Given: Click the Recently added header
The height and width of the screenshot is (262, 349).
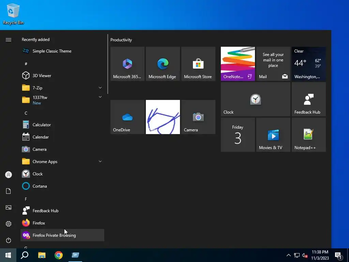Looking at the screenshot, I should click(35, 40).
